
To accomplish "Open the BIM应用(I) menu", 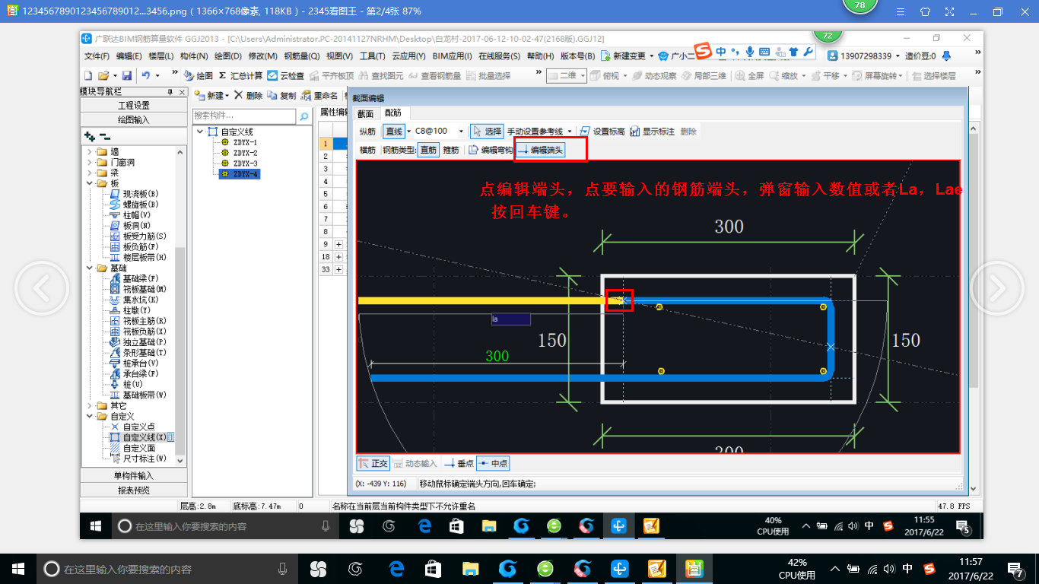I will coord(453,56).
